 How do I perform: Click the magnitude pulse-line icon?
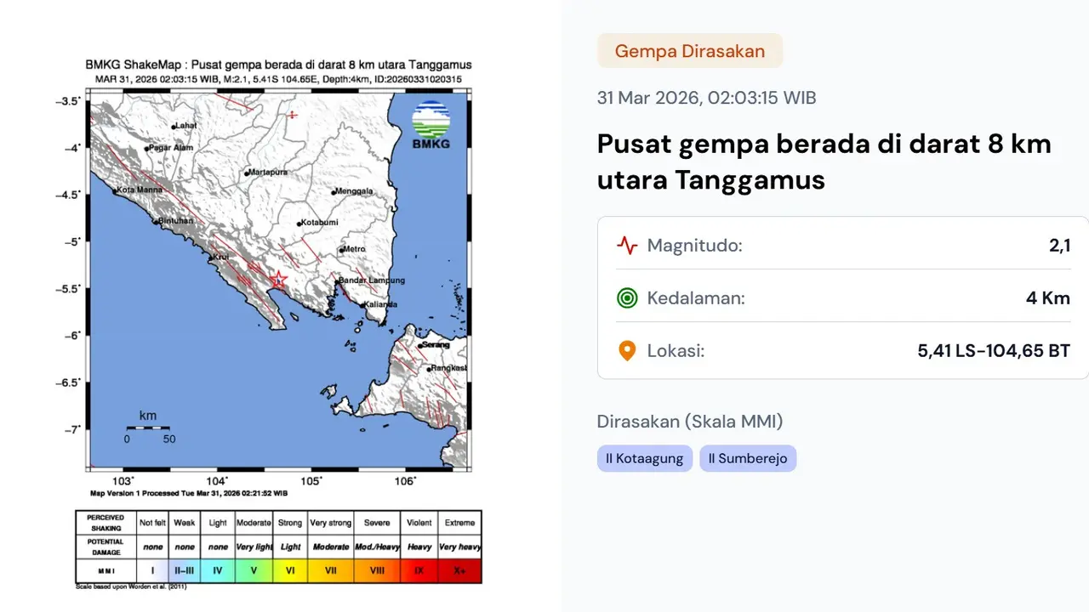coord(627,246)
